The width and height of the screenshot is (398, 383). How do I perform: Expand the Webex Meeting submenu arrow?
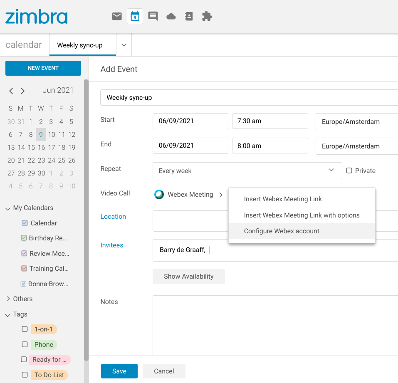(x=221, y=195)
